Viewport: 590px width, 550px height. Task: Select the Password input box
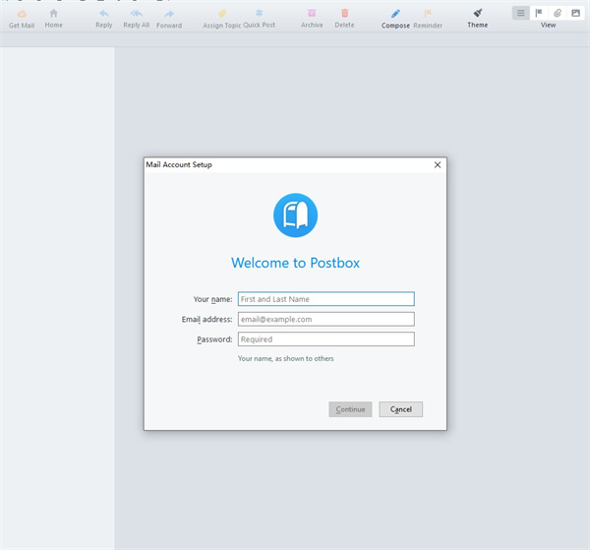point(325,339)
